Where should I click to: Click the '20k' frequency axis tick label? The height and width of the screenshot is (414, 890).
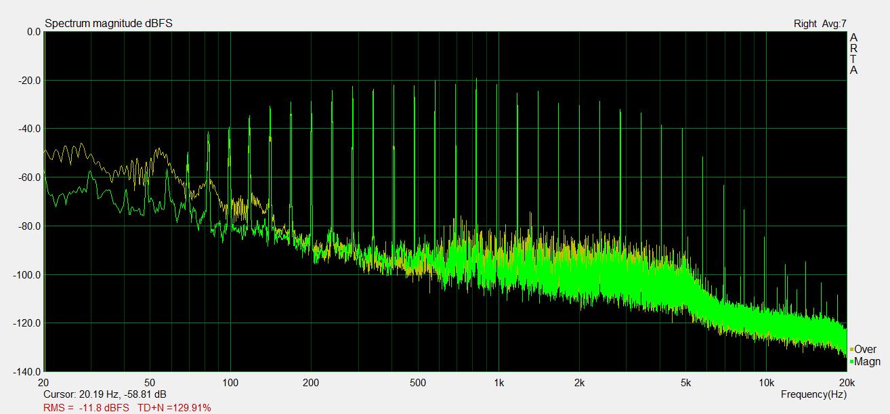(847, 382)
